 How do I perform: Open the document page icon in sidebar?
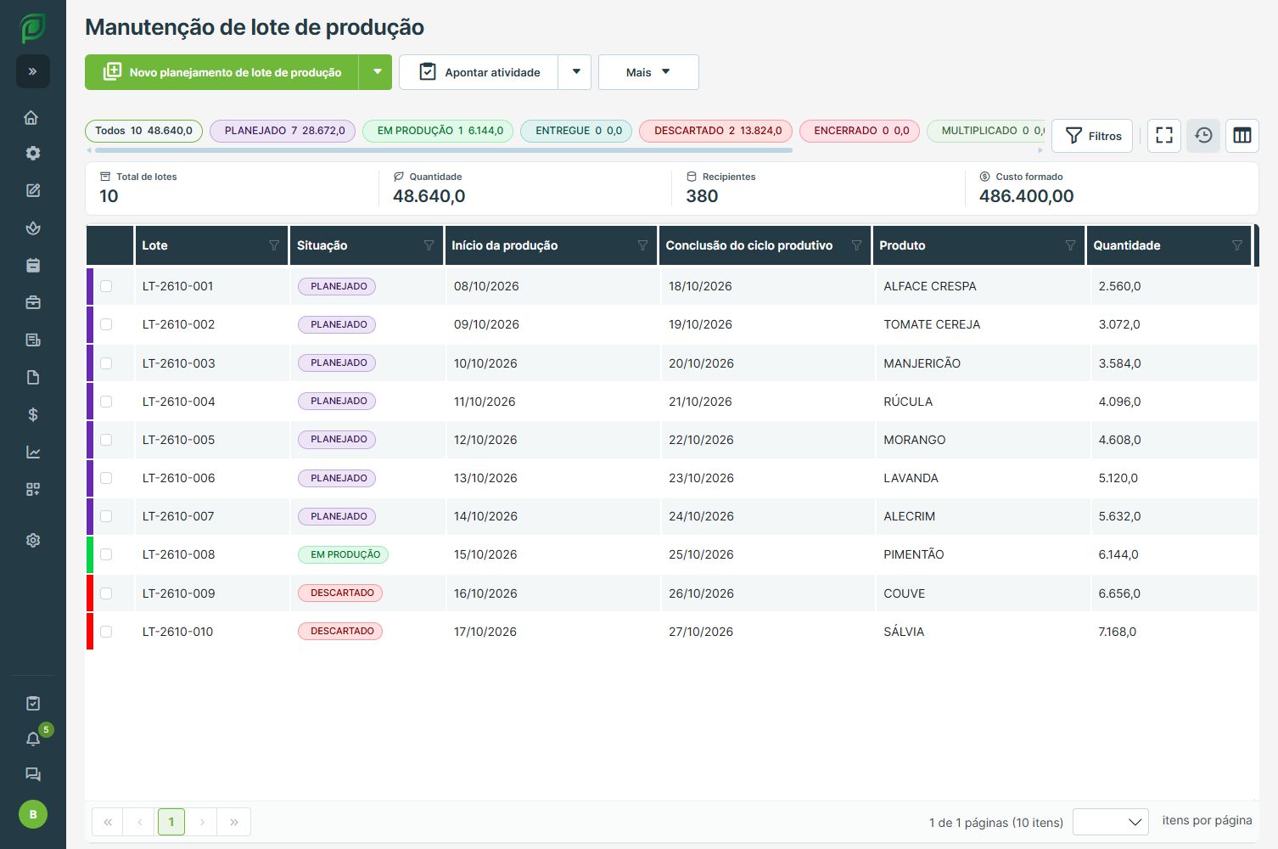tap(32, 377)
